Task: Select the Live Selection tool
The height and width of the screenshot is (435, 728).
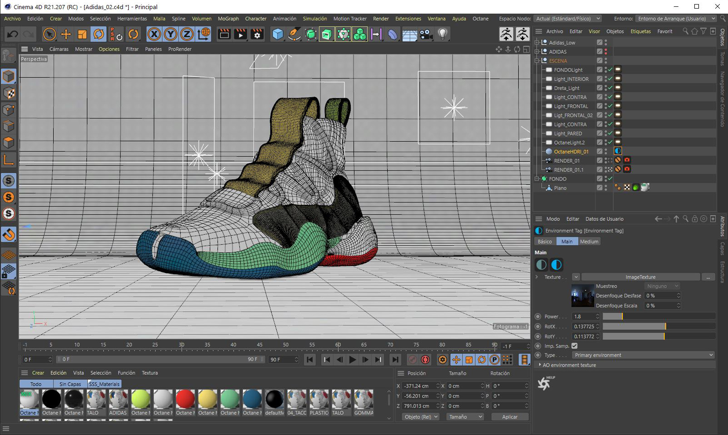Action: coord(49,34)
